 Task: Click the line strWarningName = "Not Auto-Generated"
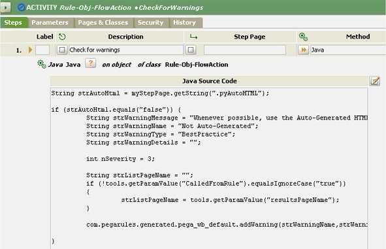click(172, 126)
